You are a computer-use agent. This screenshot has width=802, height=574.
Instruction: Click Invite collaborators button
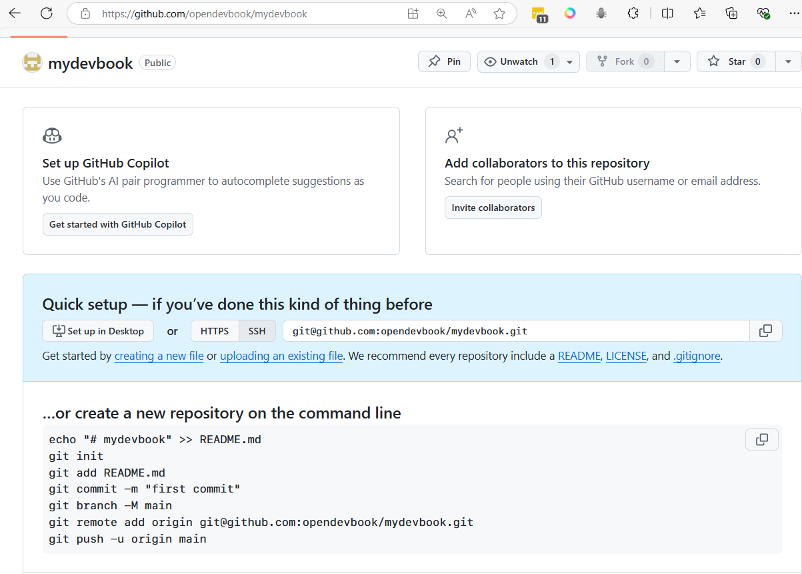tap(493, 208)
